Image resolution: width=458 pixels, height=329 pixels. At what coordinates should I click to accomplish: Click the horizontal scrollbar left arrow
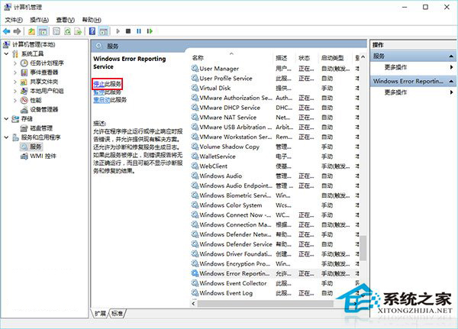click(194, 304)
